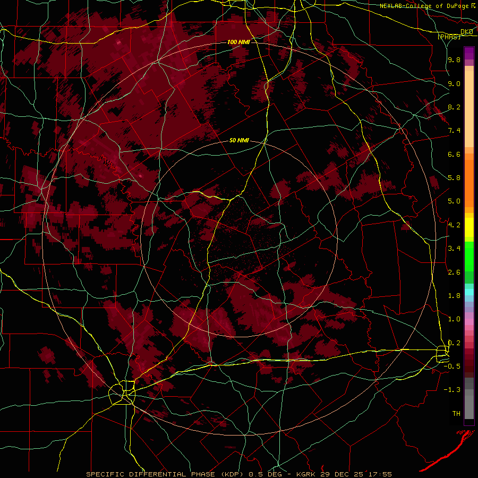Image resolution: width=478 pixels, height=478 pixels.
Task: Select the 9.8 value on the color scale
Action: [x=454, y=59]
